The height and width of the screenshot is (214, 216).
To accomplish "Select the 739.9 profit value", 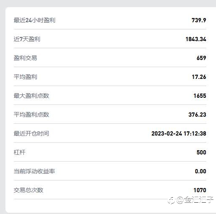I will coord(199,20).
